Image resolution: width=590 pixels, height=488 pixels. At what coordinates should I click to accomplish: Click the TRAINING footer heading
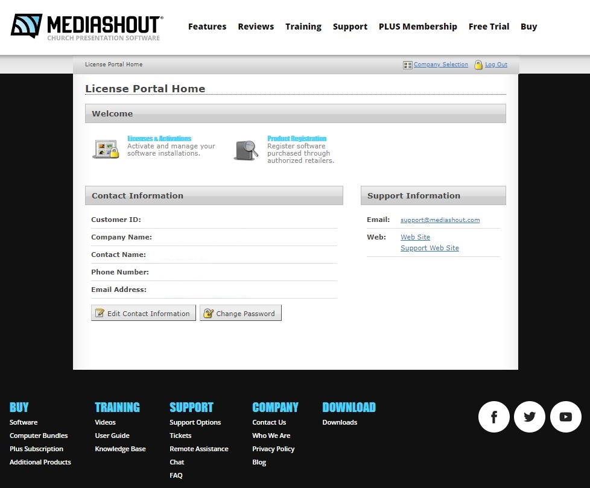117,407
